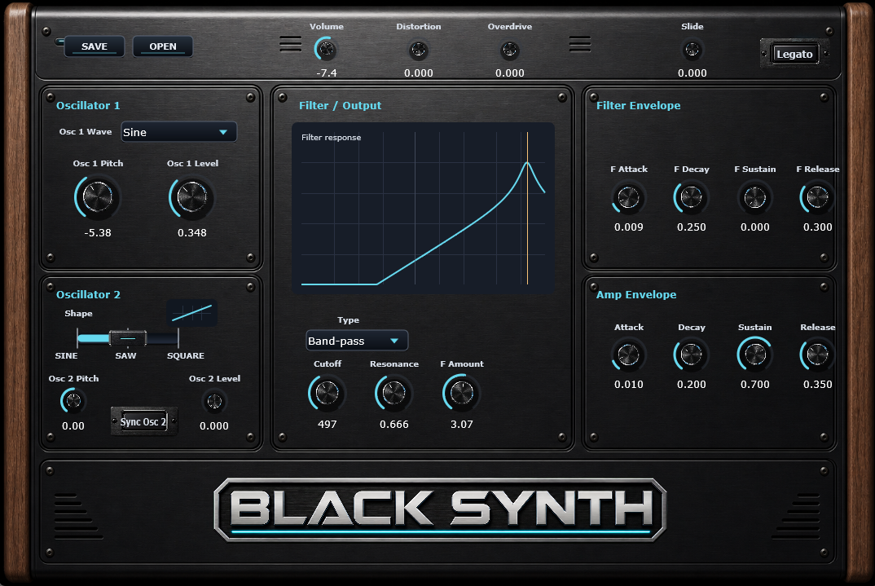Click the SAW label under Shape slider

point(125,355)
